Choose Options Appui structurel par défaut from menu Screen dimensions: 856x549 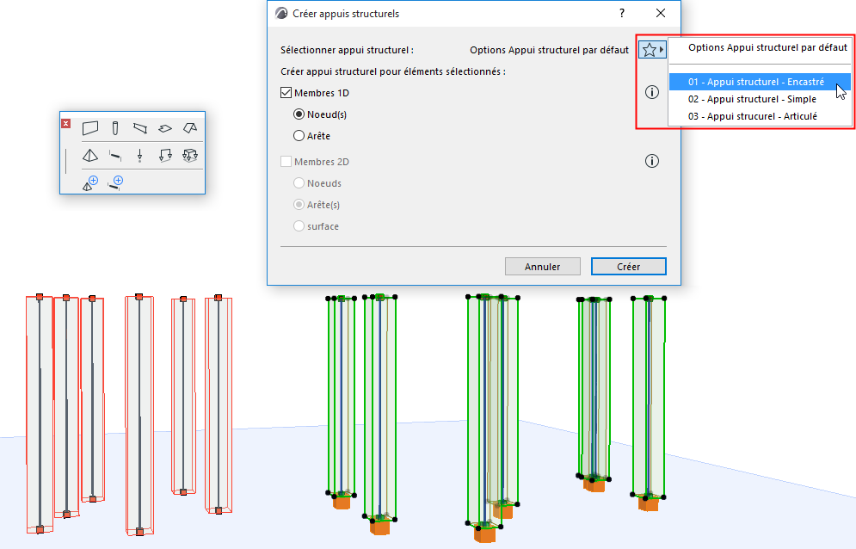click(760, 47)
